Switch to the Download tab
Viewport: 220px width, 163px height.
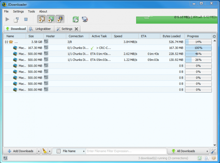[15, 29]
